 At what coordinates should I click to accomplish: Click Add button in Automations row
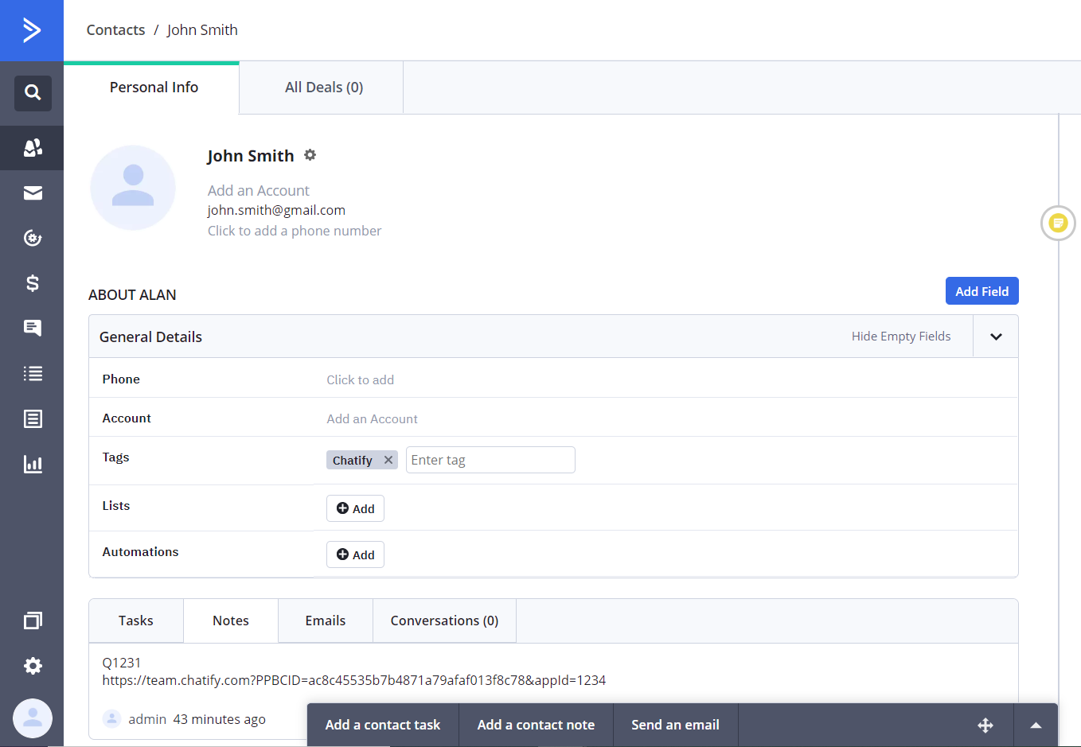[x=355, y=554]
